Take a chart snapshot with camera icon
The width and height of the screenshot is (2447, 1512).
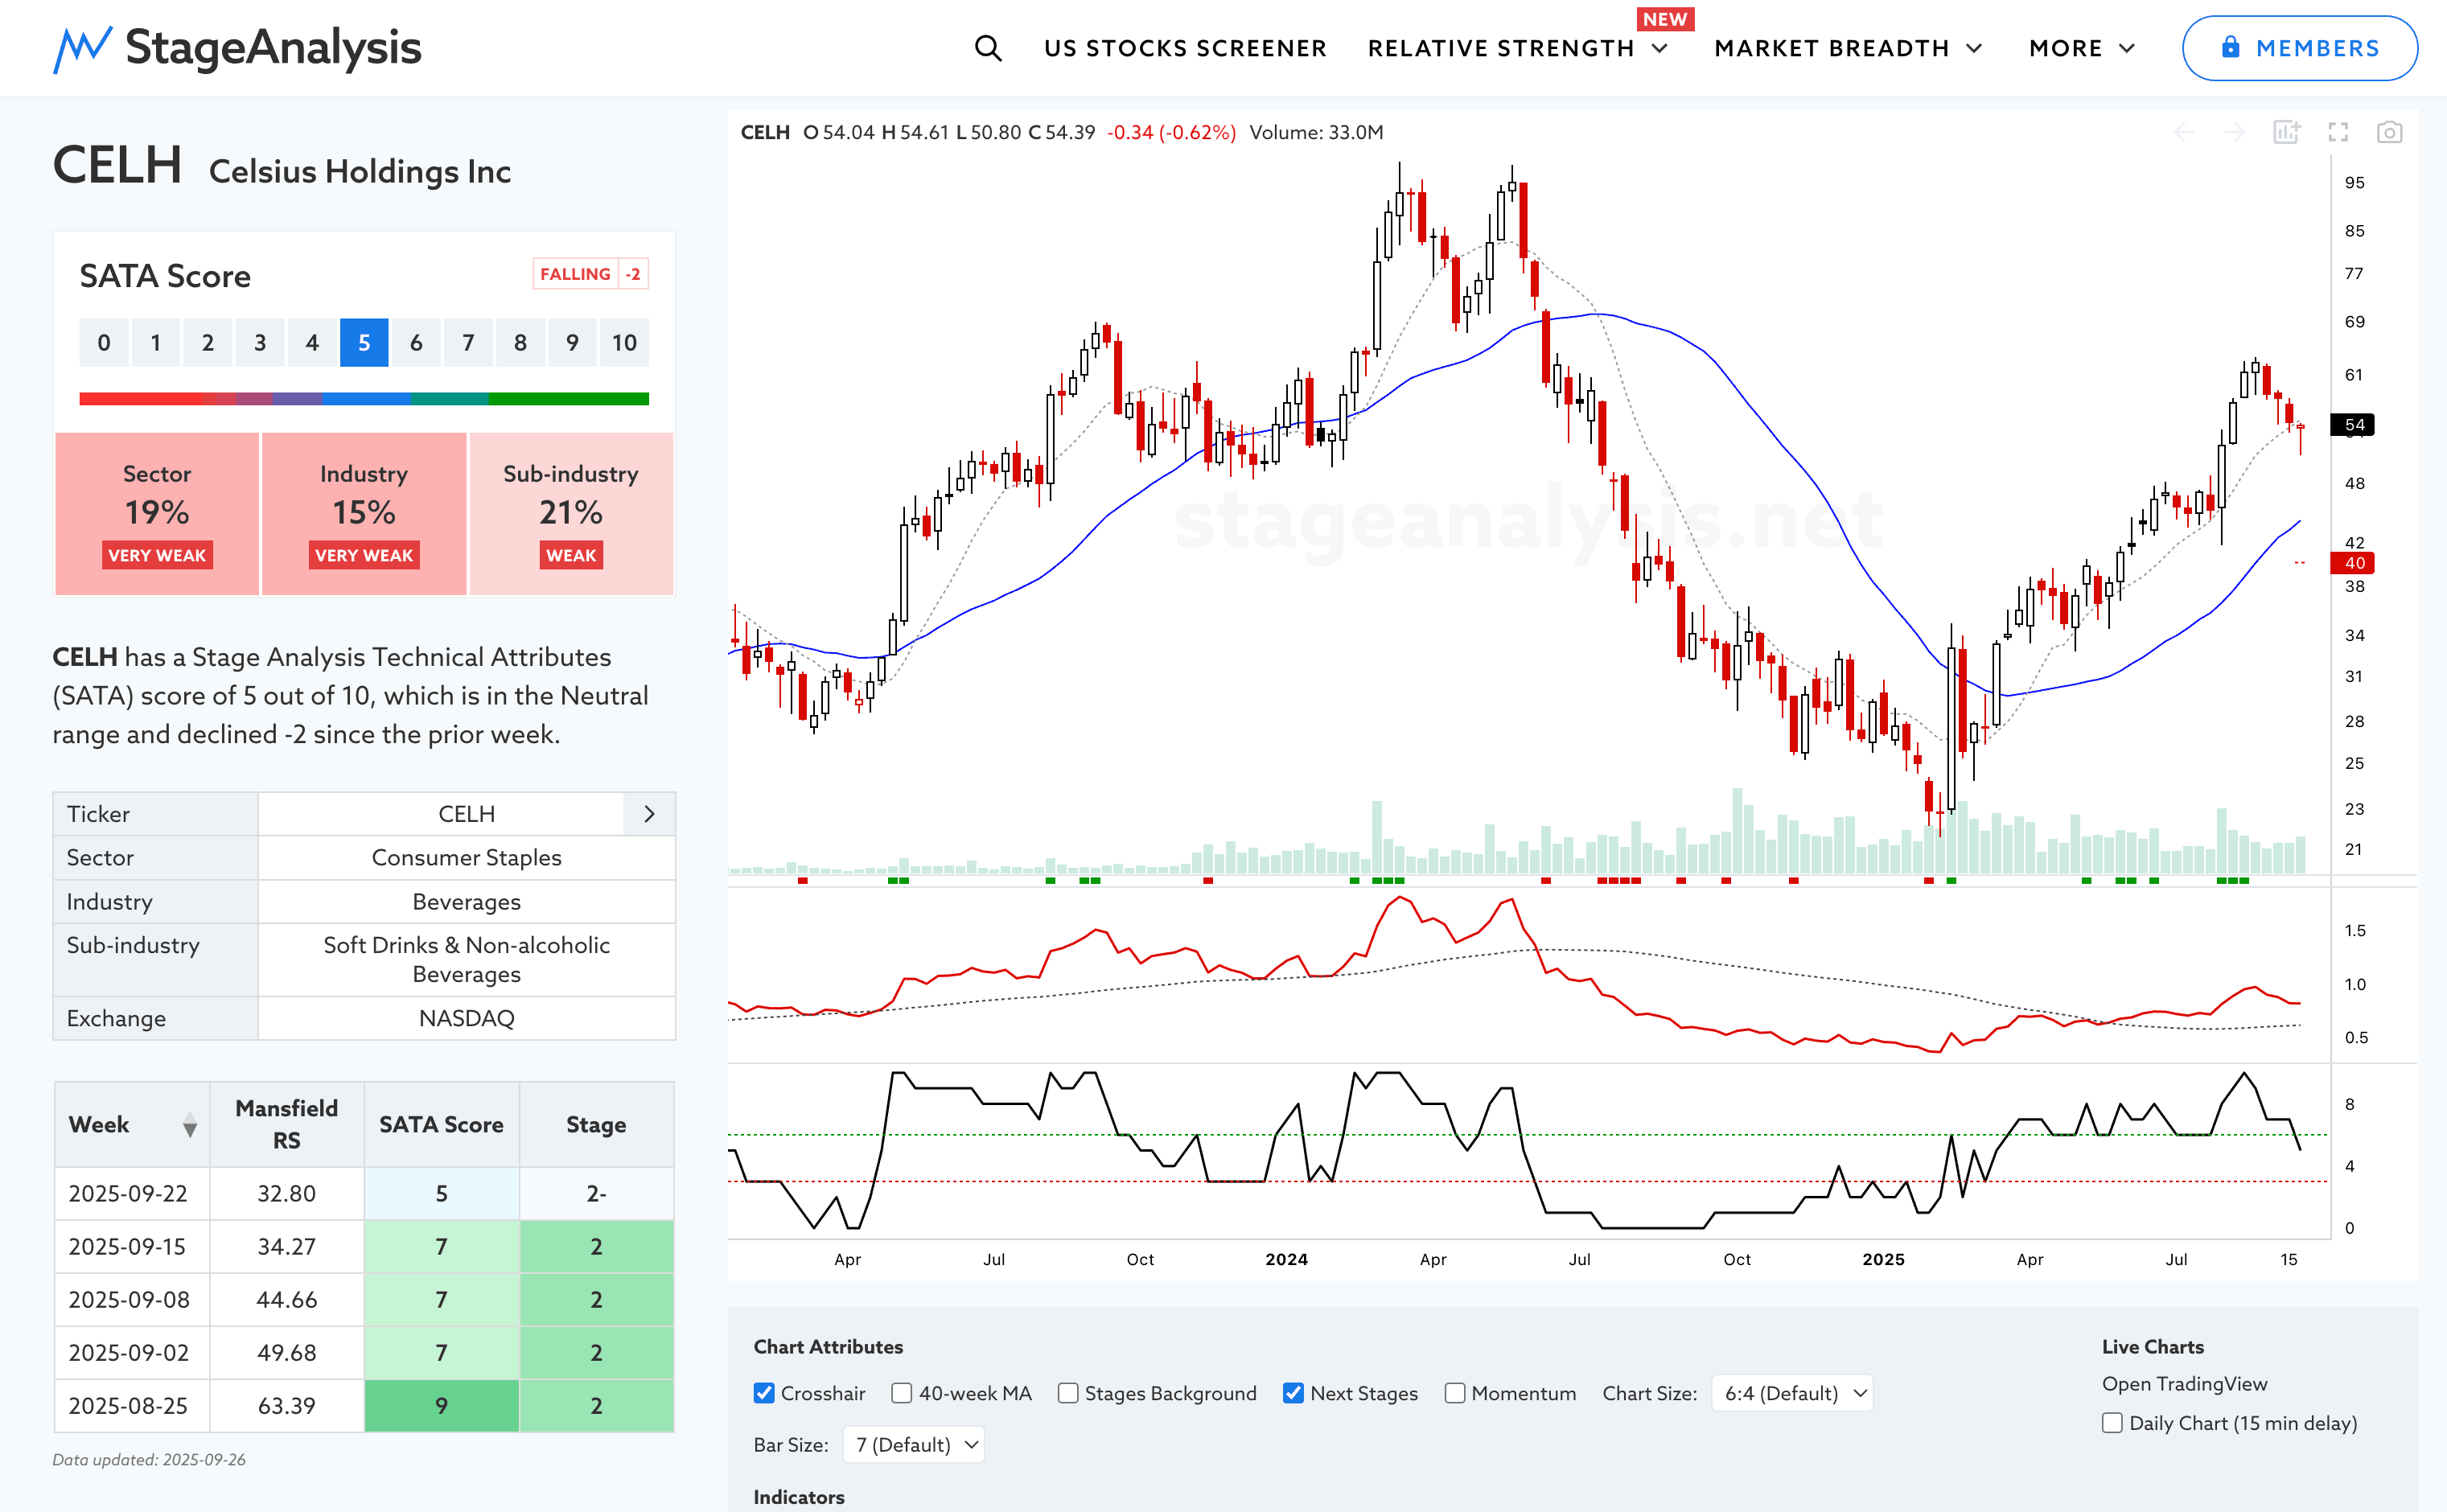click(x=2390, y=132)
